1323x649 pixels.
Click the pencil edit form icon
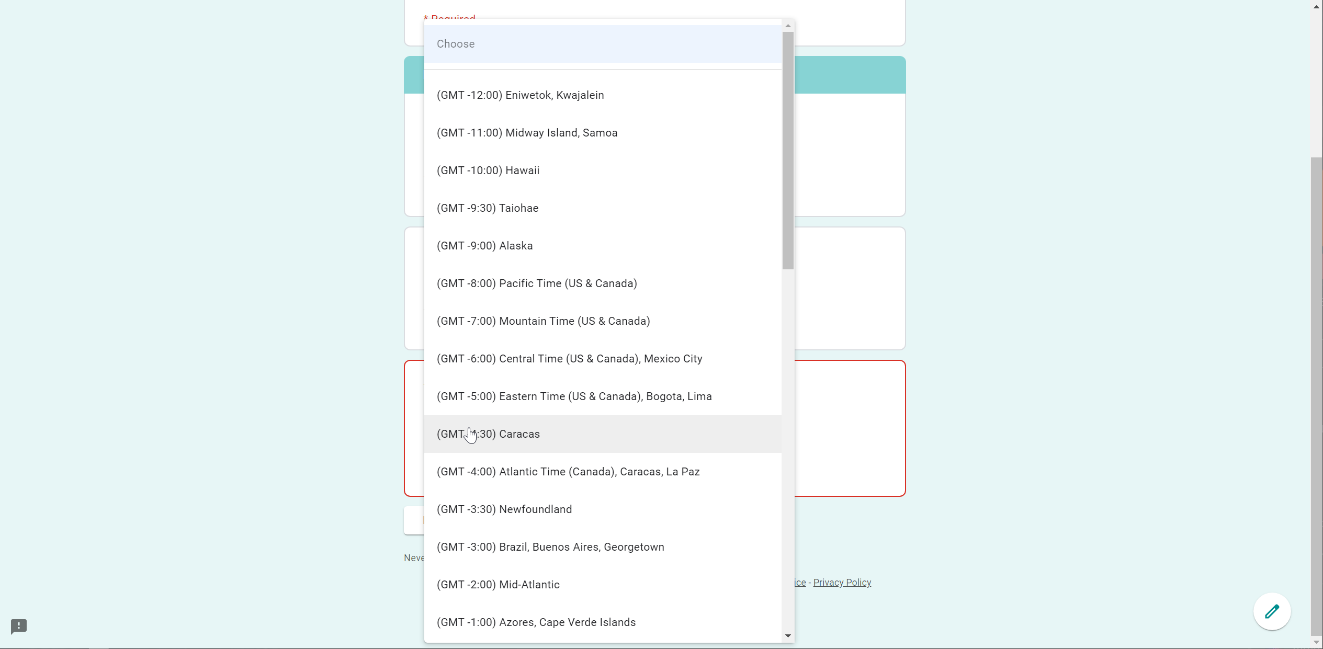pyautogui.click(x=1272, y=611)
